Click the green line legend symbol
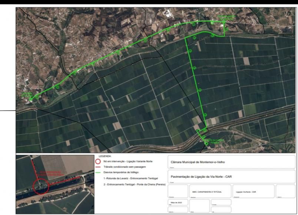This screenshot has height=215, width=298. click(98, 172)
